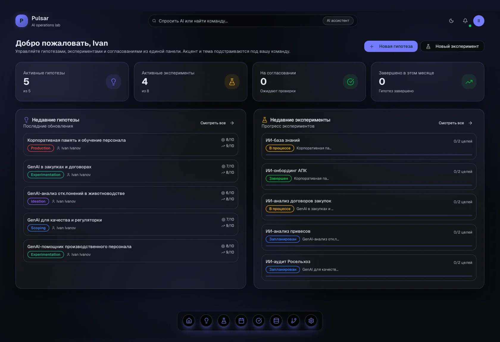Click trend icon on Завершено в этом месяце card
Viewport: 500px width, 342px height.
click(469, 82)
